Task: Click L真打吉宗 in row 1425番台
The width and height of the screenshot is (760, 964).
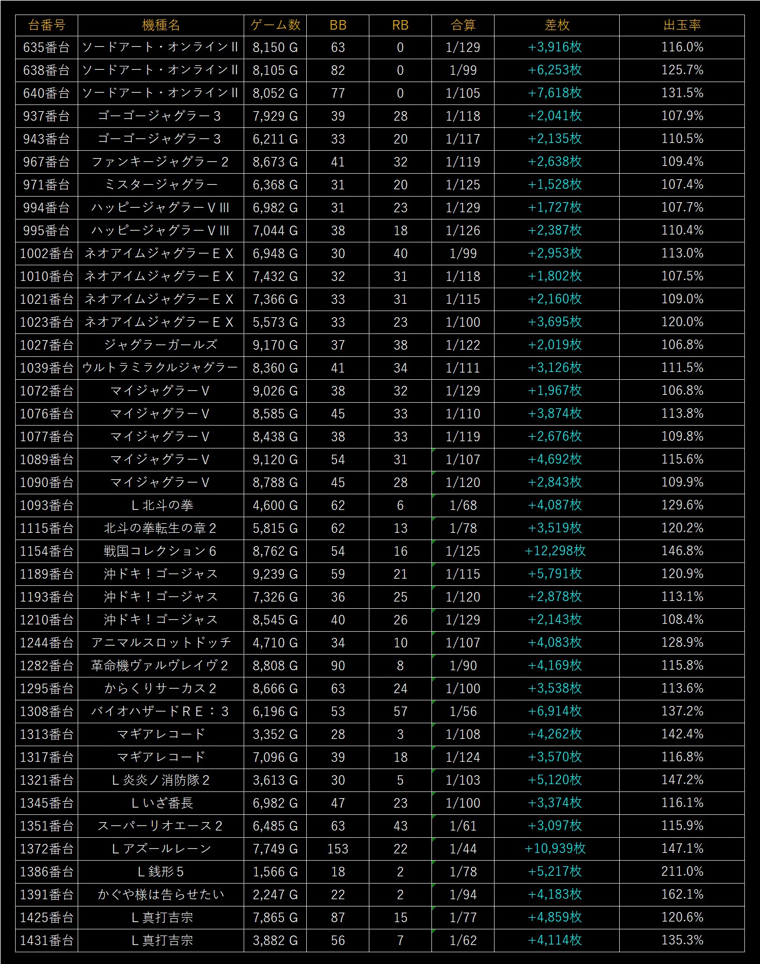Action: pyautogui.click(x=161, y=918)
